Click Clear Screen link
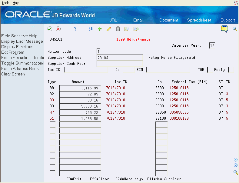 click(x=13, y=74)
